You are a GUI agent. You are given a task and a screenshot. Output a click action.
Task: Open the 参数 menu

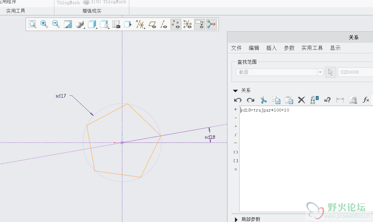[289, 48]
